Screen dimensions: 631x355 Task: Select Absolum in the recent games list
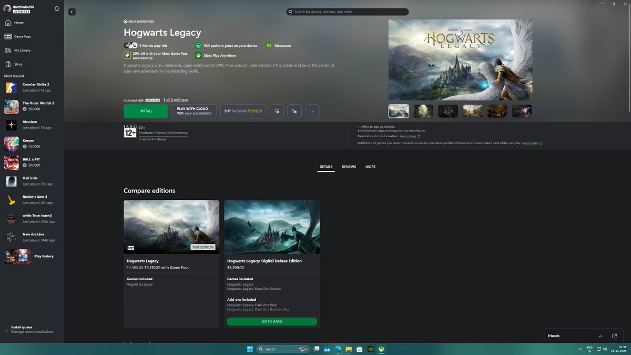[x=32, y=125]
